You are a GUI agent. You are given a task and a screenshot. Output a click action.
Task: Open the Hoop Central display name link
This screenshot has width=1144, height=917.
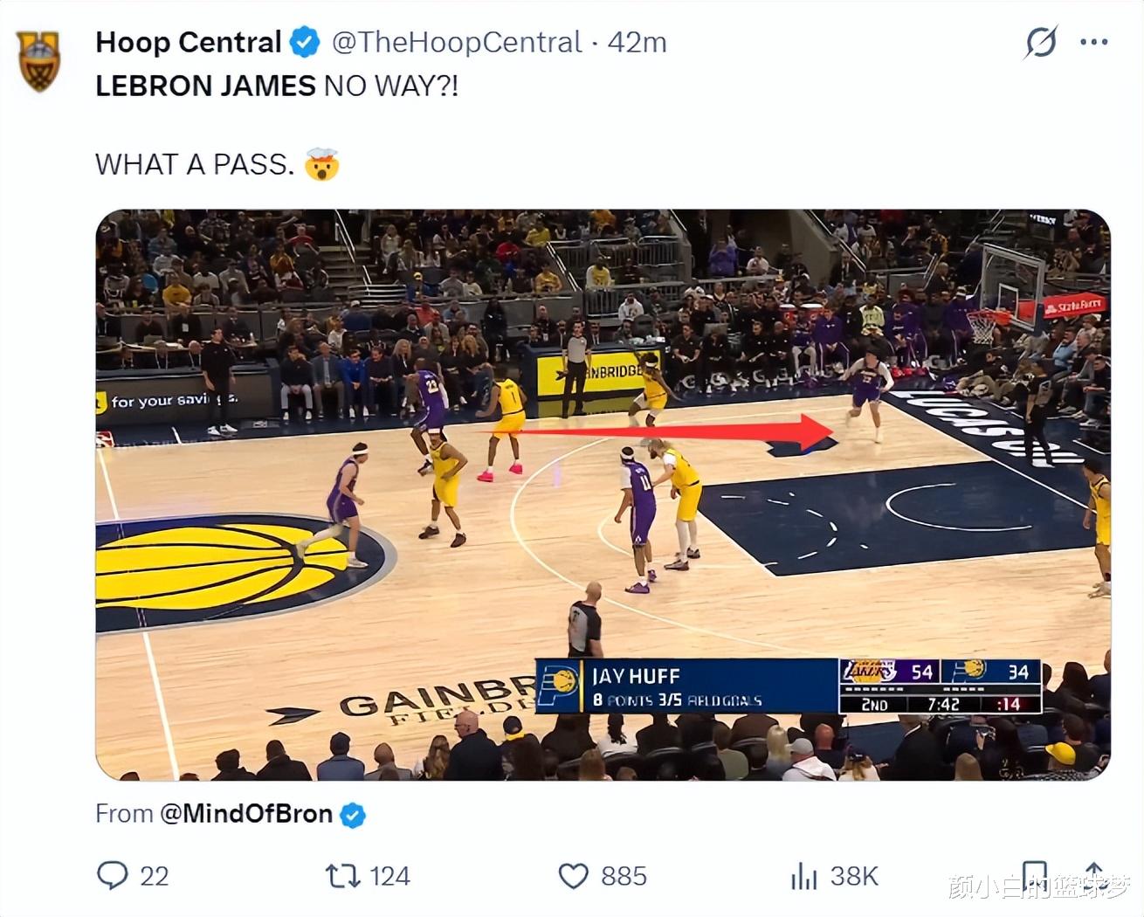pyautogui.click(x=188, y=42)
